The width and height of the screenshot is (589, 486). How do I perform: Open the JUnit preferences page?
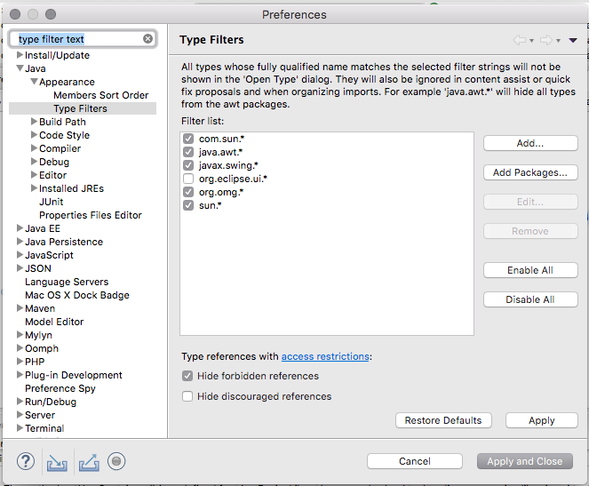pos(52,202)
